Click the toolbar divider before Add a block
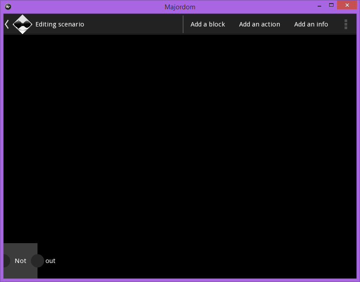The image size is (360, 282). (x=184, y=24)
